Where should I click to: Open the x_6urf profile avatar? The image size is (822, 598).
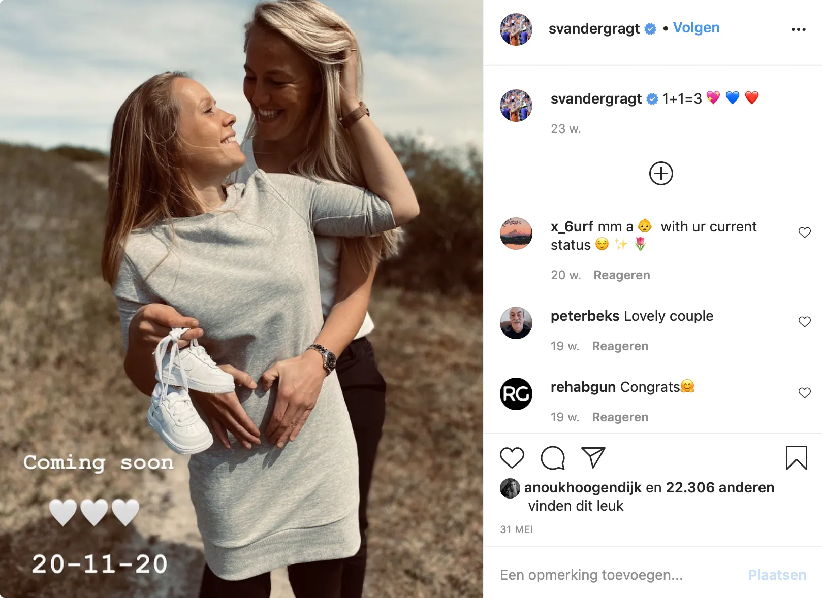point(516,234)
